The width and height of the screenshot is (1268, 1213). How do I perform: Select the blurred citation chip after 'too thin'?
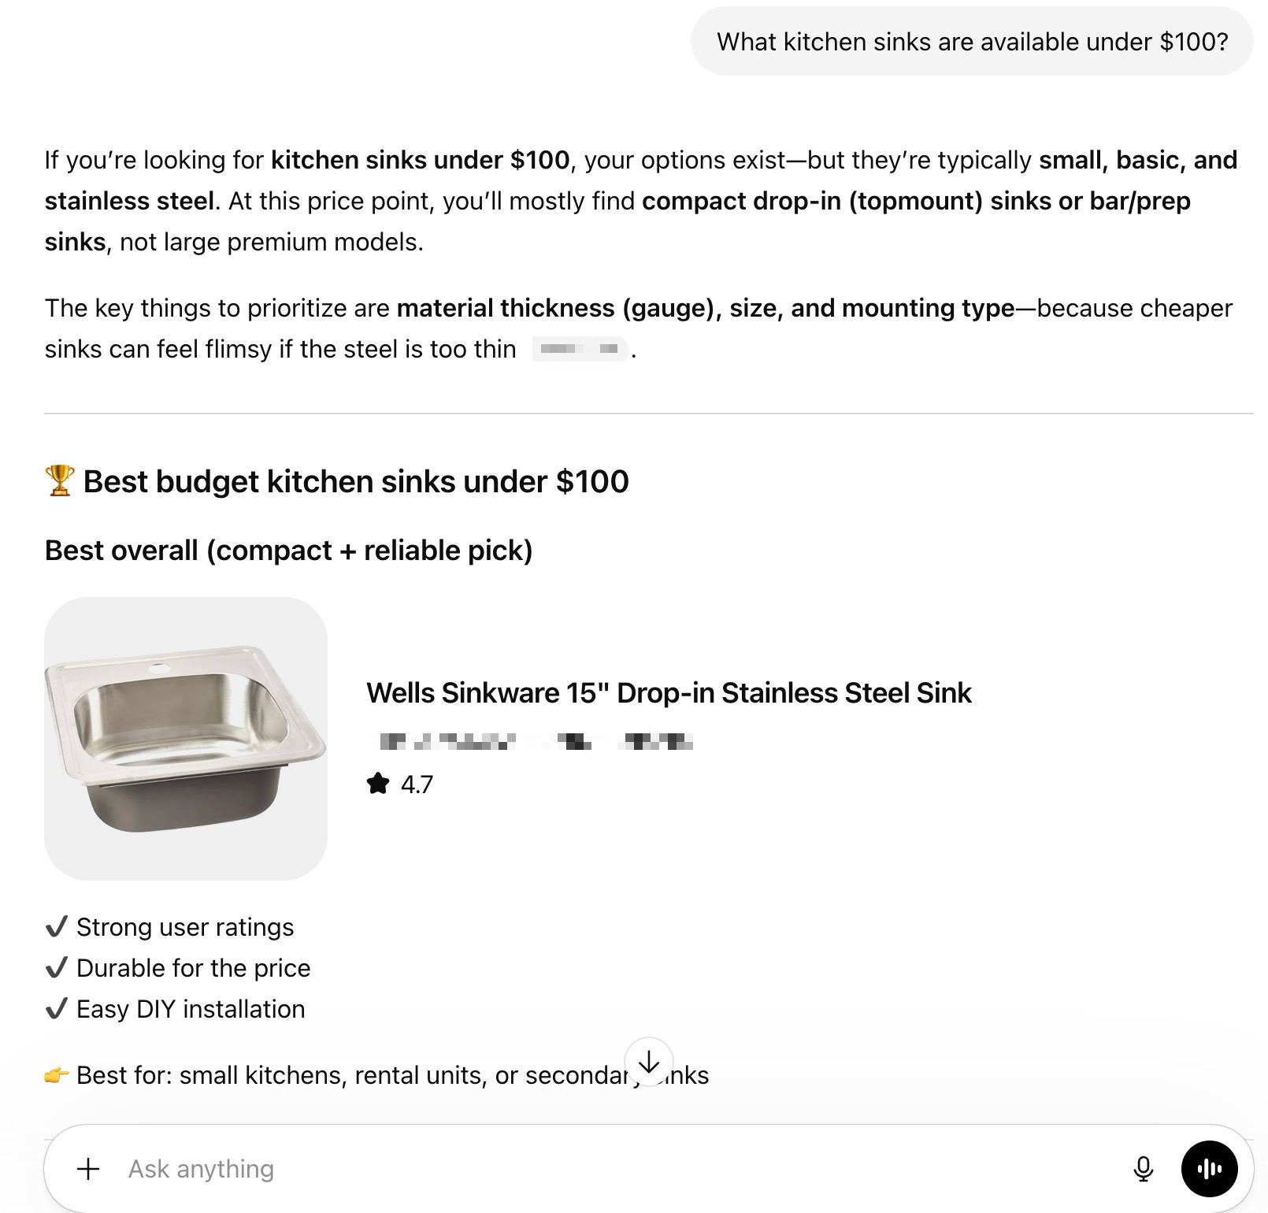pos(580,347)
